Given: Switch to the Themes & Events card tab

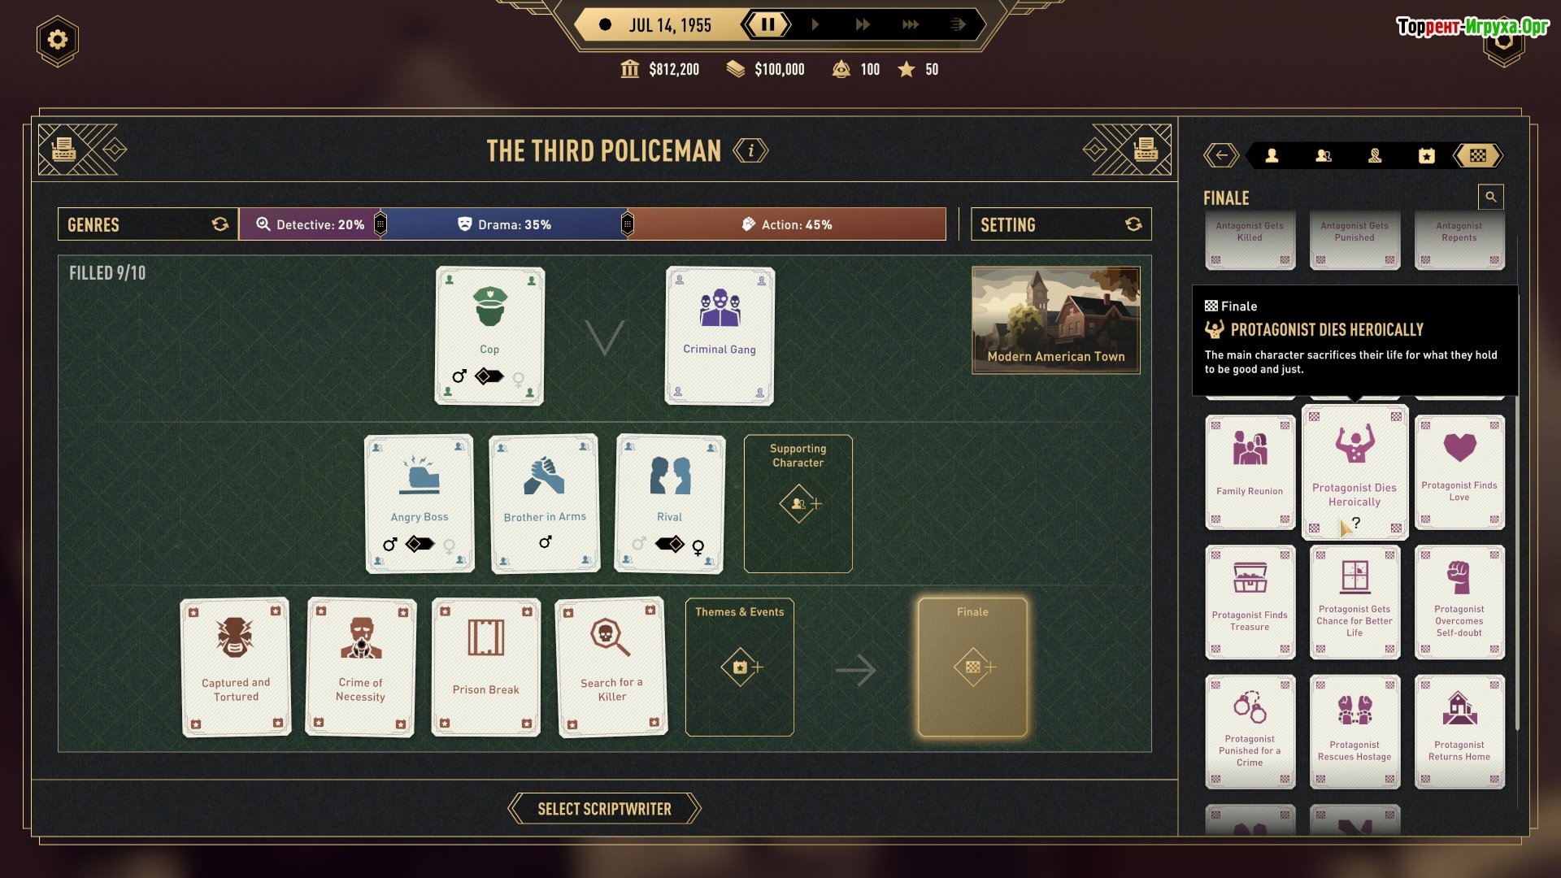Looking at the screenshot, I should 1426,155.
